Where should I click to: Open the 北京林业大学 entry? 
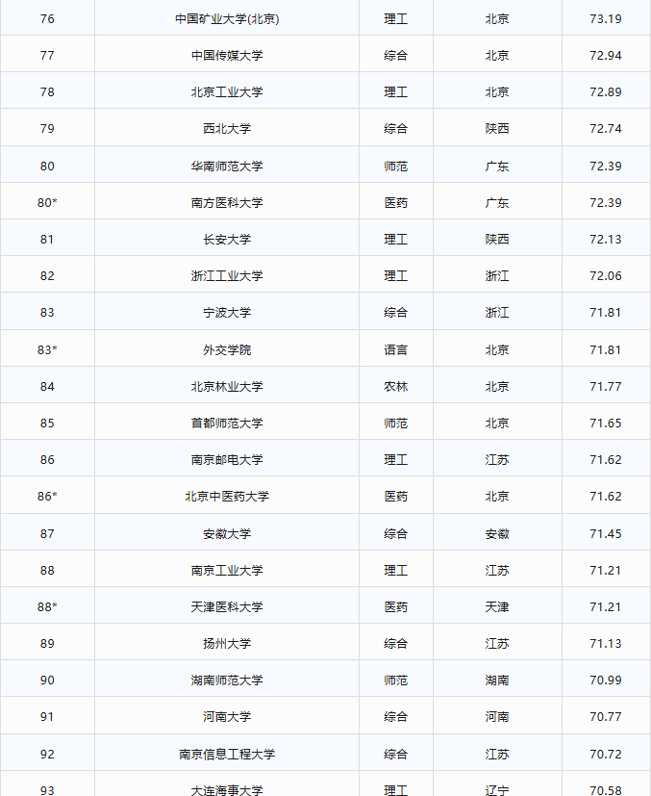[227, 386]
